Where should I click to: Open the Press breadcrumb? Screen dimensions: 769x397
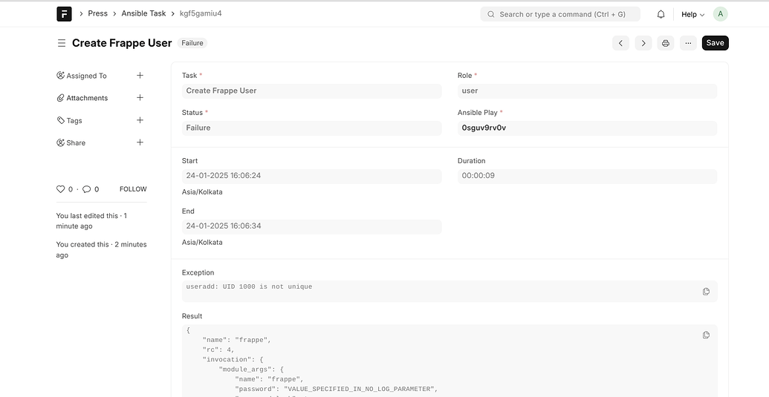pos(97,13)
